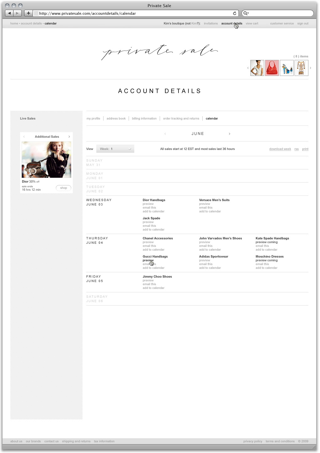Open the blue heels cart thumbnail
Viewport: 320px width, 453px height.
tap(287, 68)
